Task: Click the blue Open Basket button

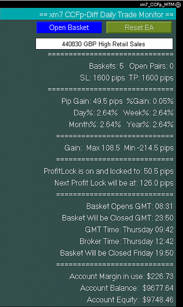Action: click(x=69, y=28)
